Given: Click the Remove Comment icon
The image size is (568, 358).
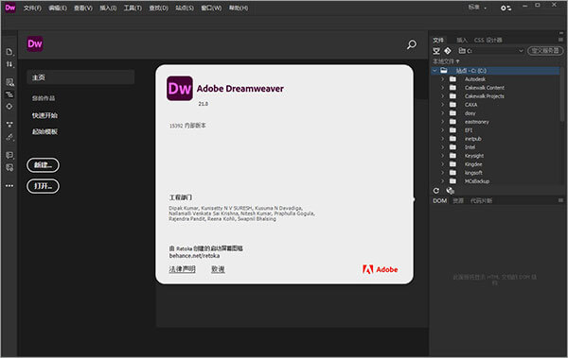Looking at the screenshot, I should pyautogui.click(x=9, y=167).
